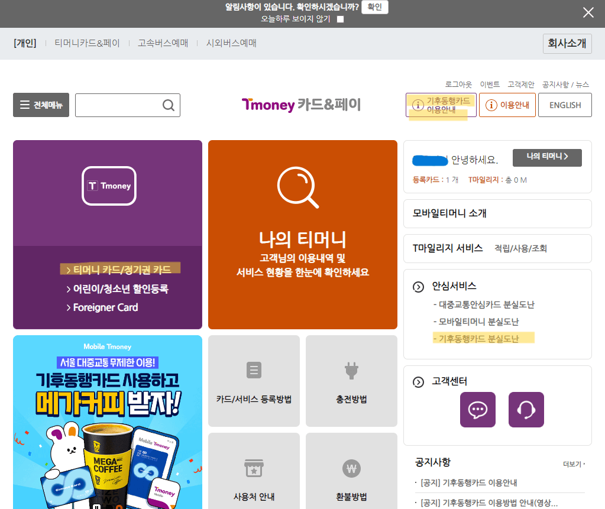This screenshot has height=509, width=605.
Task: Switch to 티머니카드&페이 tab
Action: point(87,43)
